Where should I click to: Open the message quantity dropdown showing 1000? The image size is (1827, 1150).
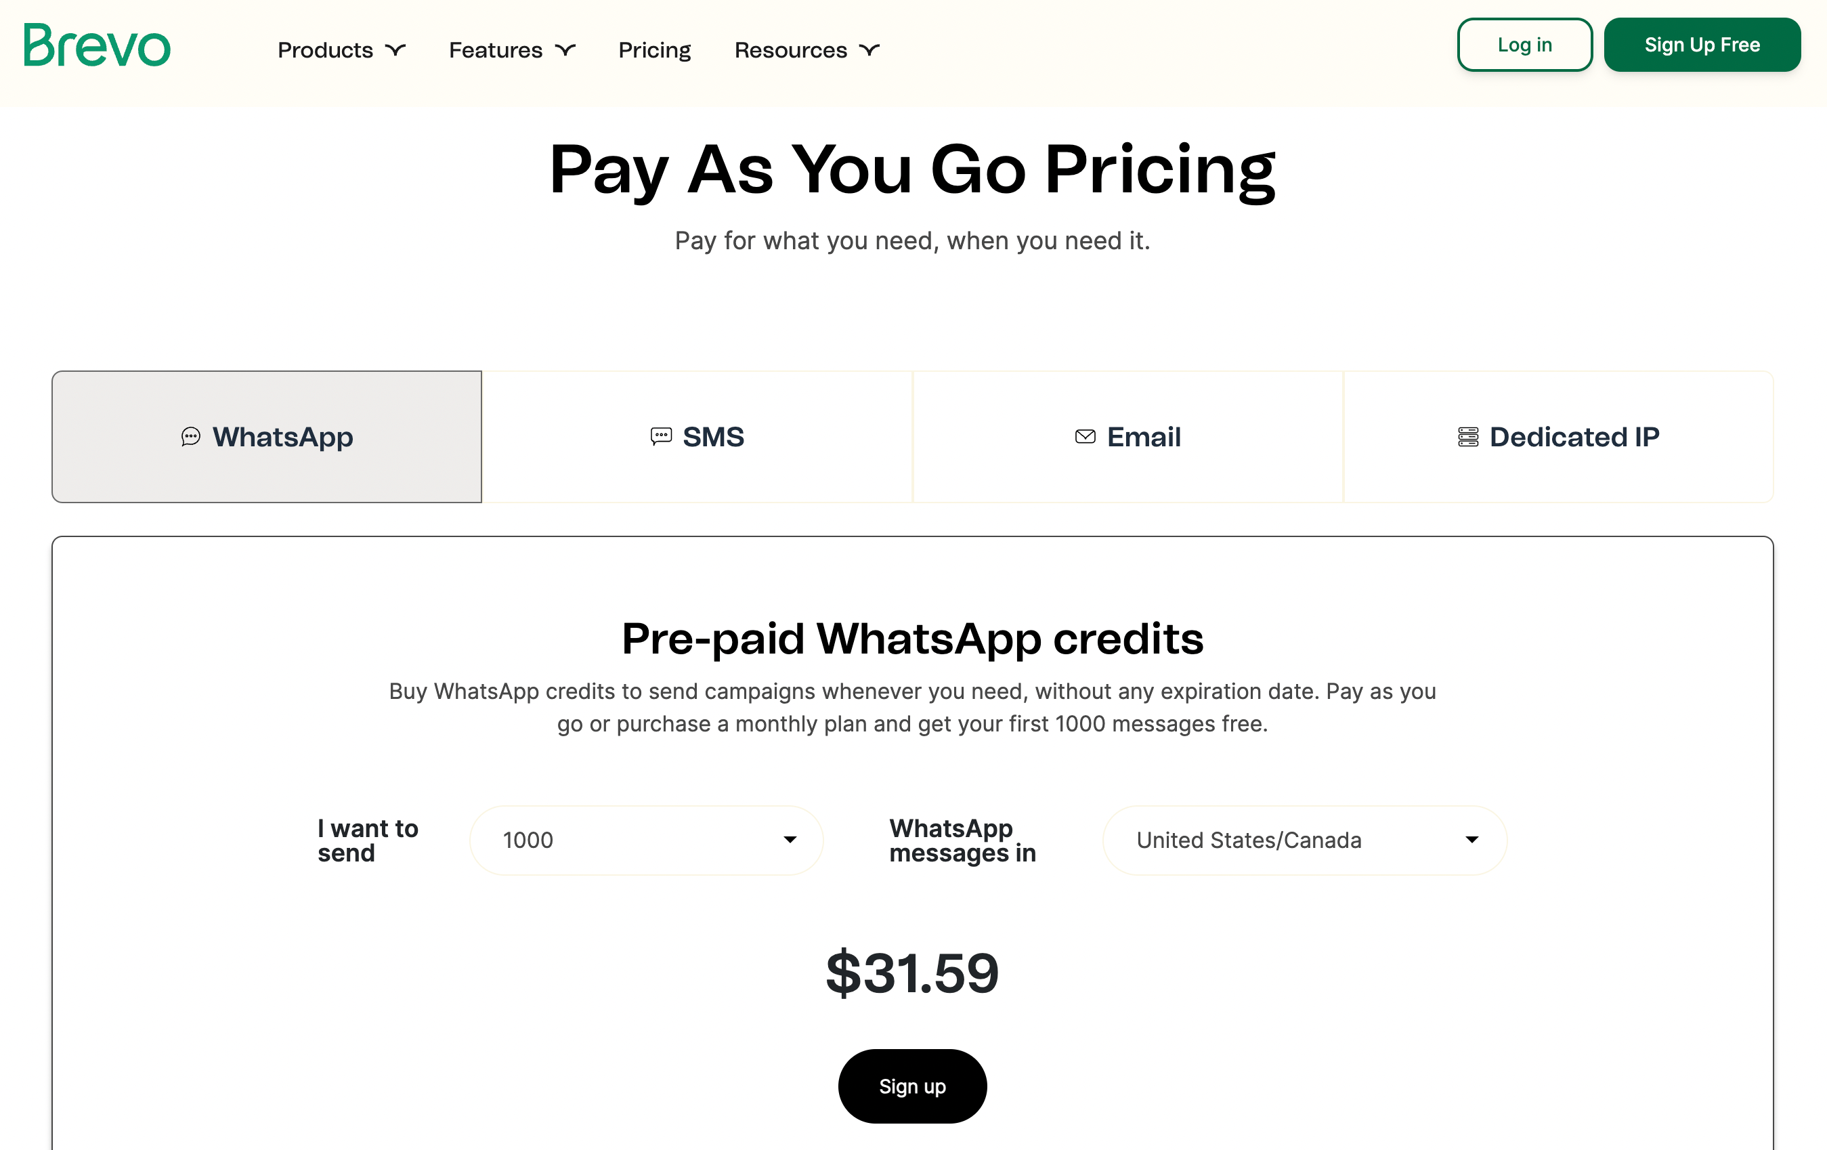[x=645, y=840]
